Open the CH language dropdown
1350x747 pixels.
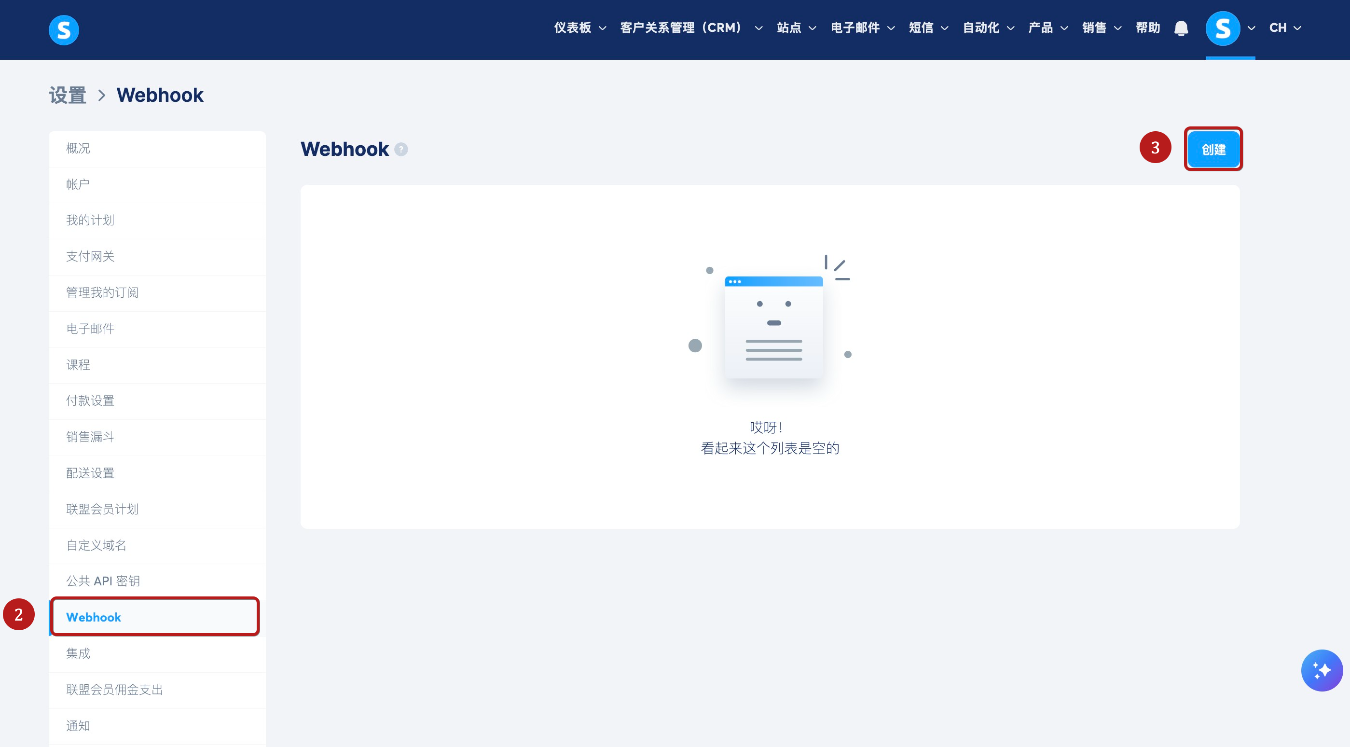click(1284, 28)
